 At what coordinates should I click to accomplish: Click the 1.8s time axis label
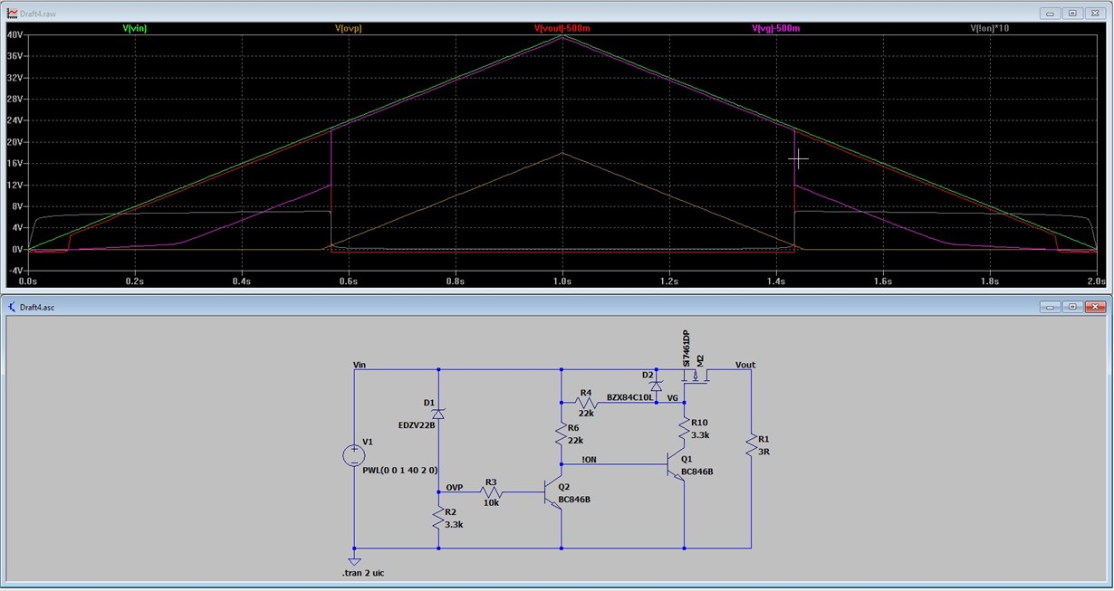point(990,281)
